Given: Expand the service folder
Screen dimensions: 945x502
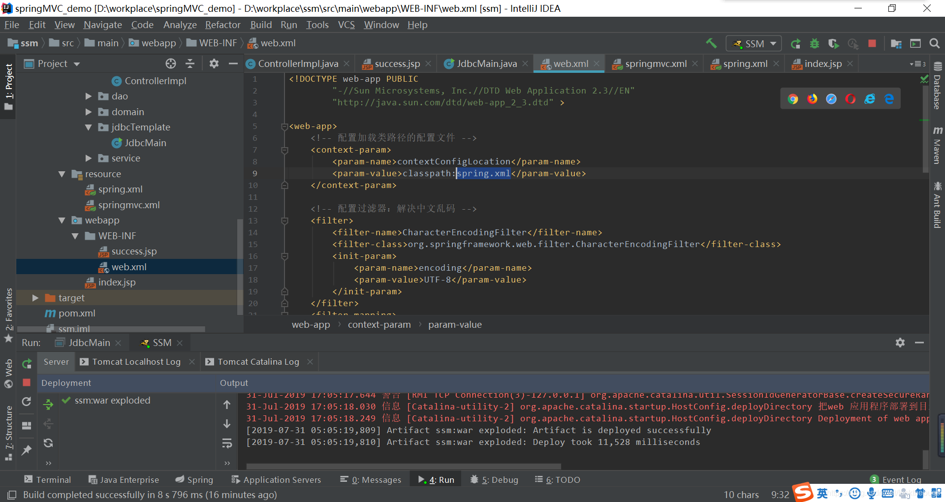Looking at the screenshot, I should [89, 158].
